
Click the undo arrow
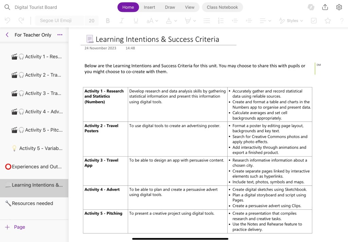pyautogui.click(x=7, y=21)
